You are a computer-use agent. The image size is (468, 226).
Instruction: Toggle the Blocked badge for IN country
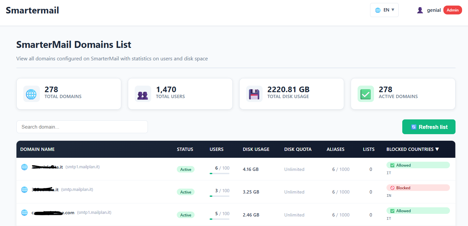coord(418,188)
